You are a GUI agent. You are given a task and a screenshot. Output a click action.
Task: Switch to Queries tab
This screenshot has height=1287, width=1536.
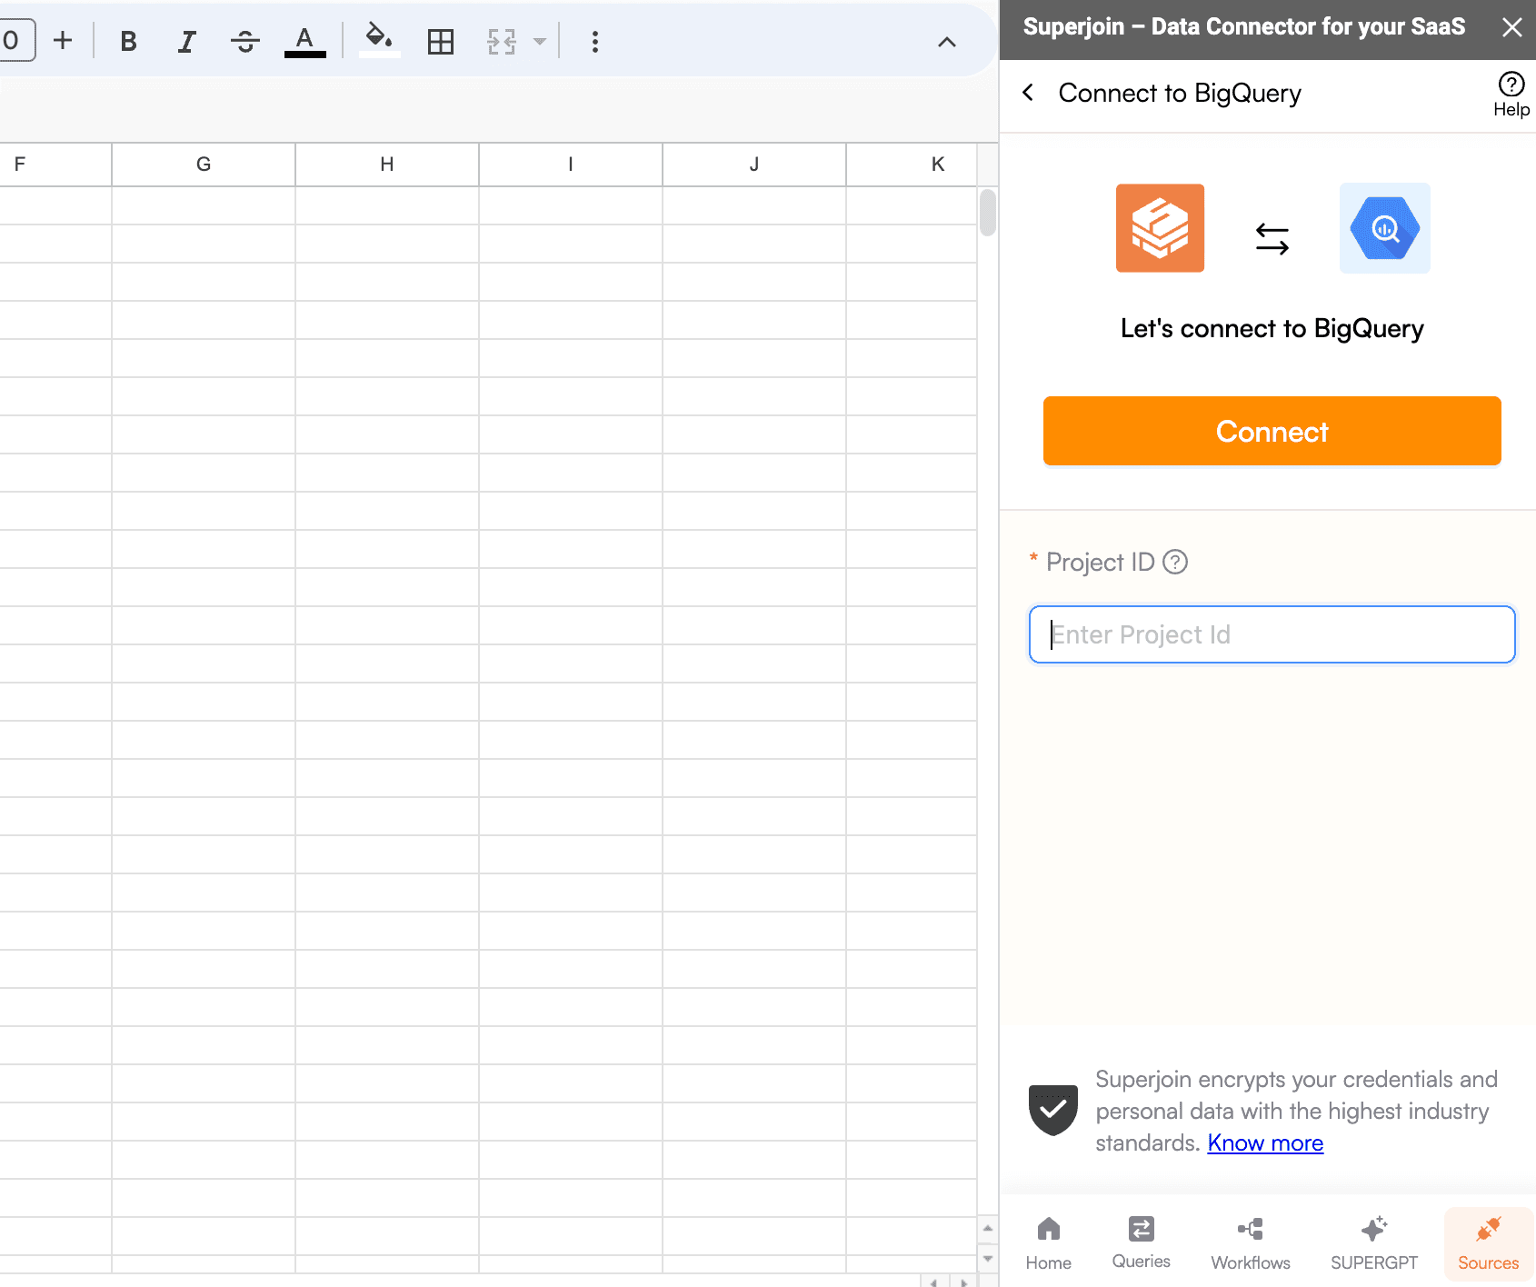click(x=1141, y=1243)
